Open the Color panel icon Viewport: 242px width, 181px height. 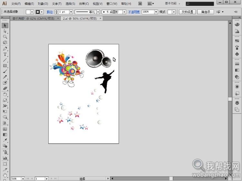(237, 25)
